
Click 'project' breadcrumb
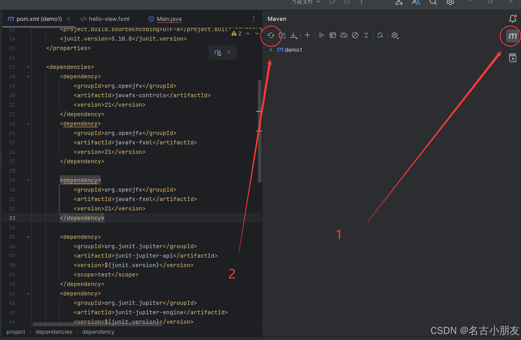[16, 332]
